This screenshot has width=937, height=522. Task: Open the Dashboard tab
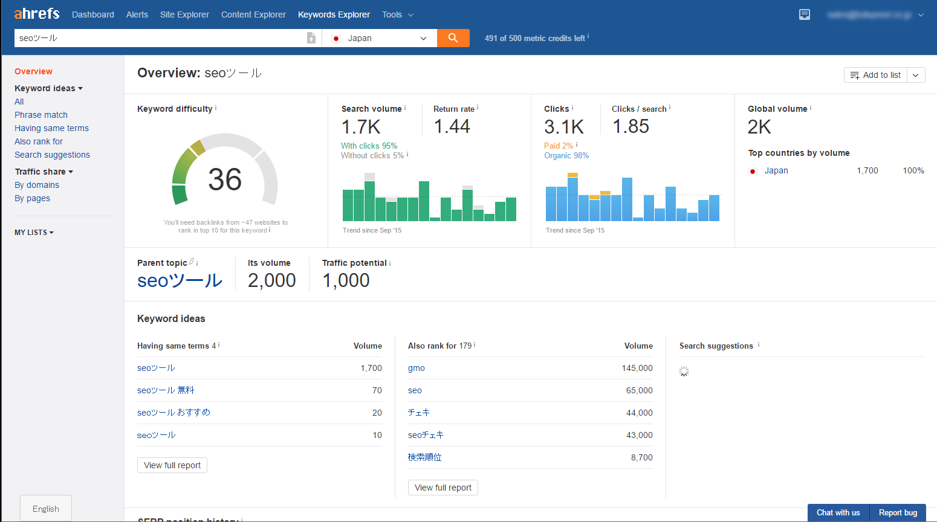point(93,14)
